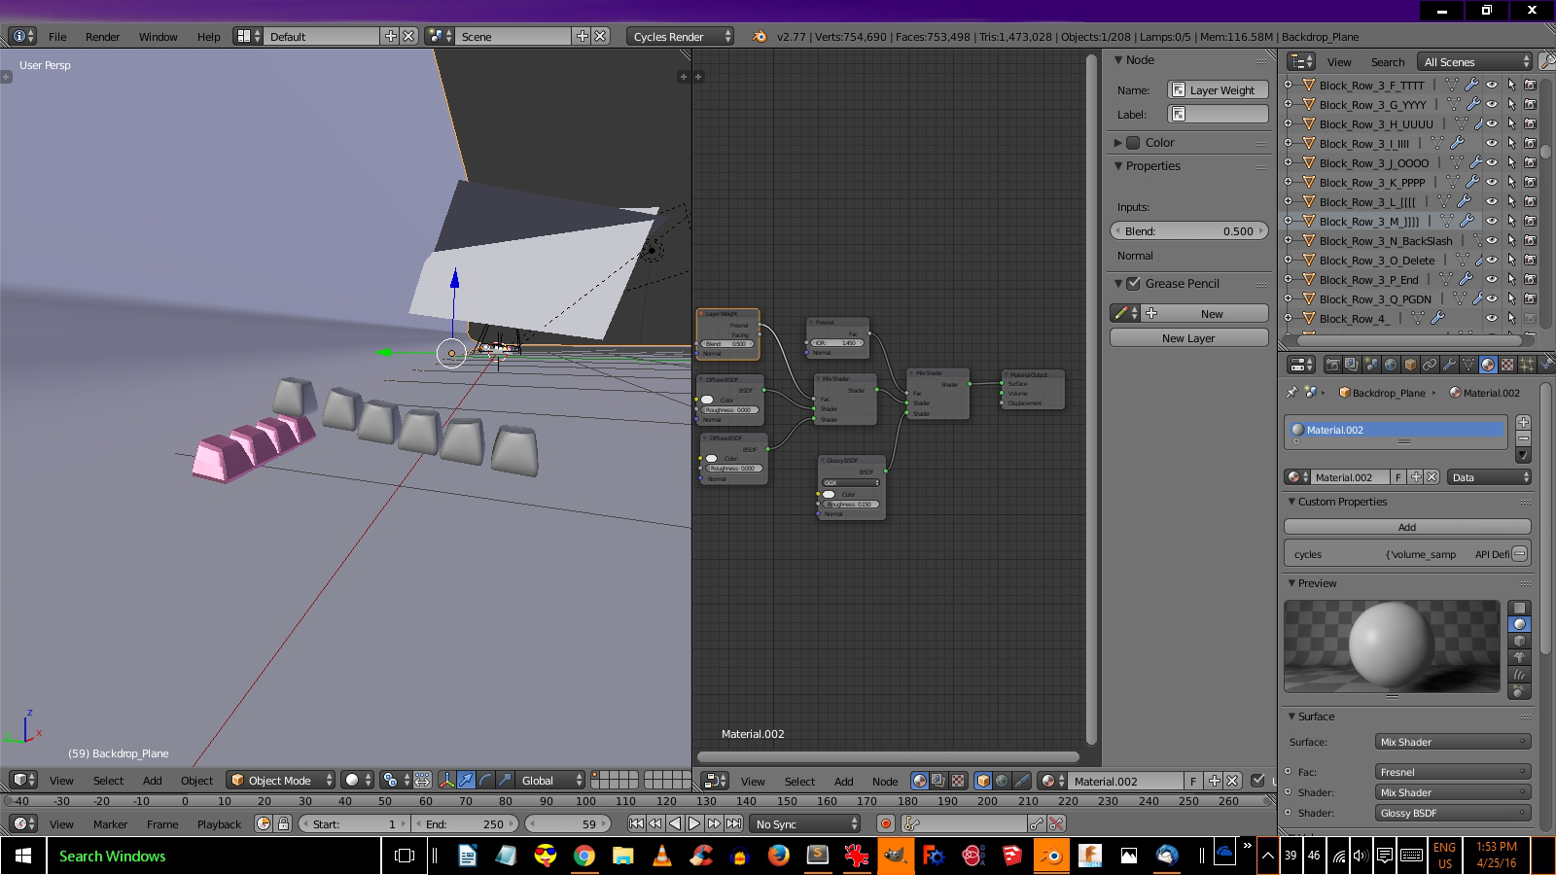Click play animation forward button

pyautogui.click(x=694, y=823)
